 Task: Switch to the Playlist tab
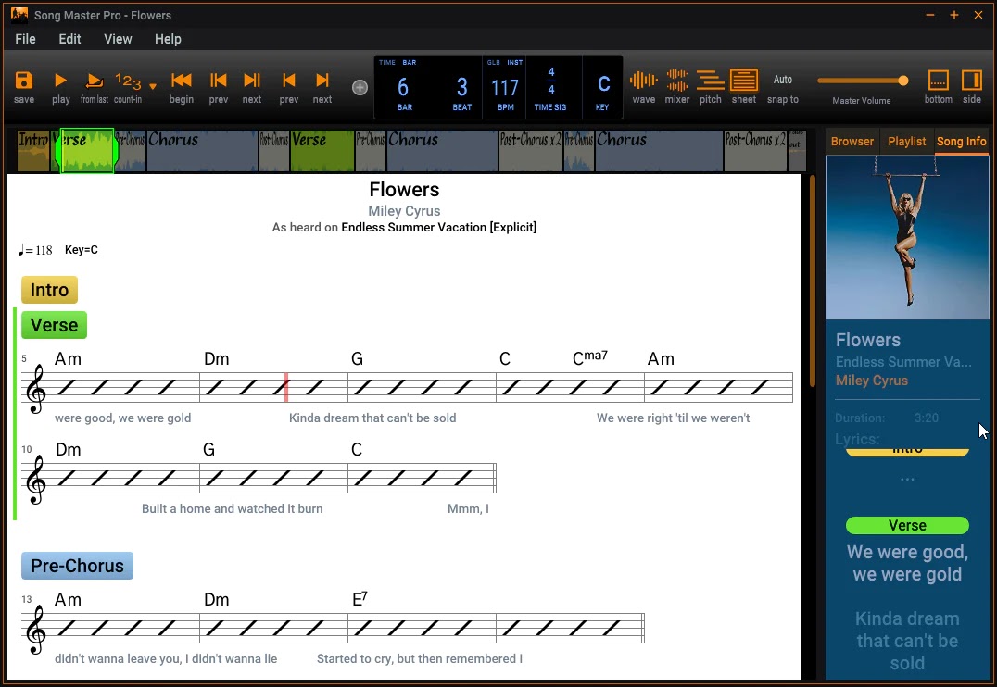click(x=906, y=141)
